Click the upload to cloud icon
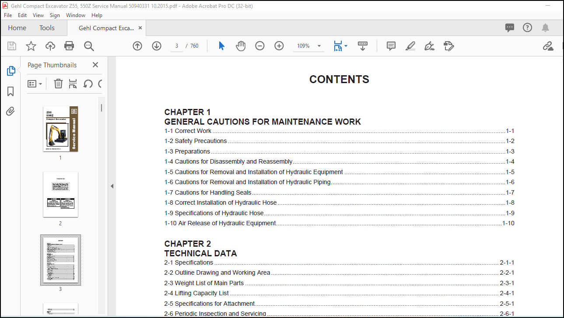The image size is (564, 318). (50, 46)
